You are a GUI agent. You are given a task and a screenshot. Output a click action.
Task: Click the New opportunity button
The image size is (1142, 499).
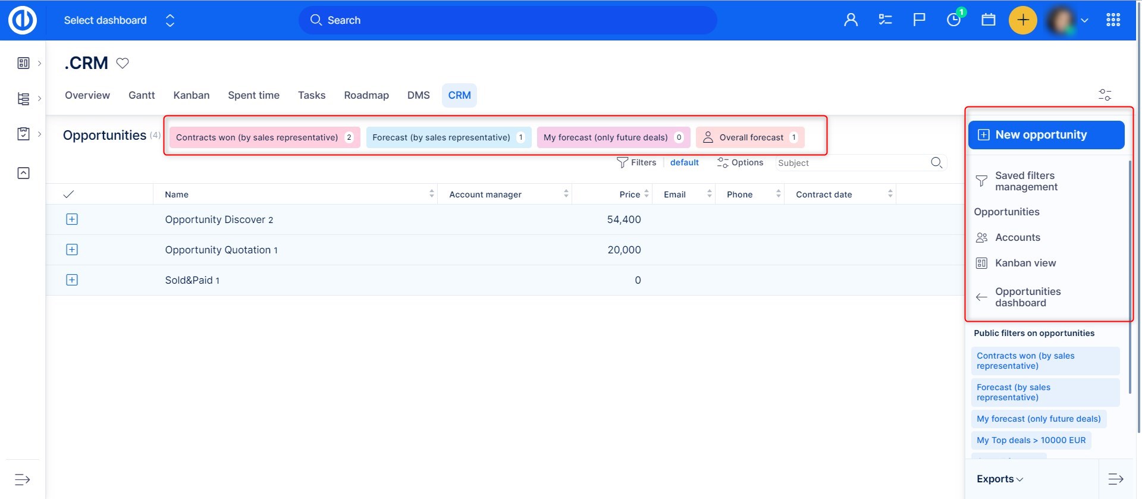click(x=1046, y=135)
